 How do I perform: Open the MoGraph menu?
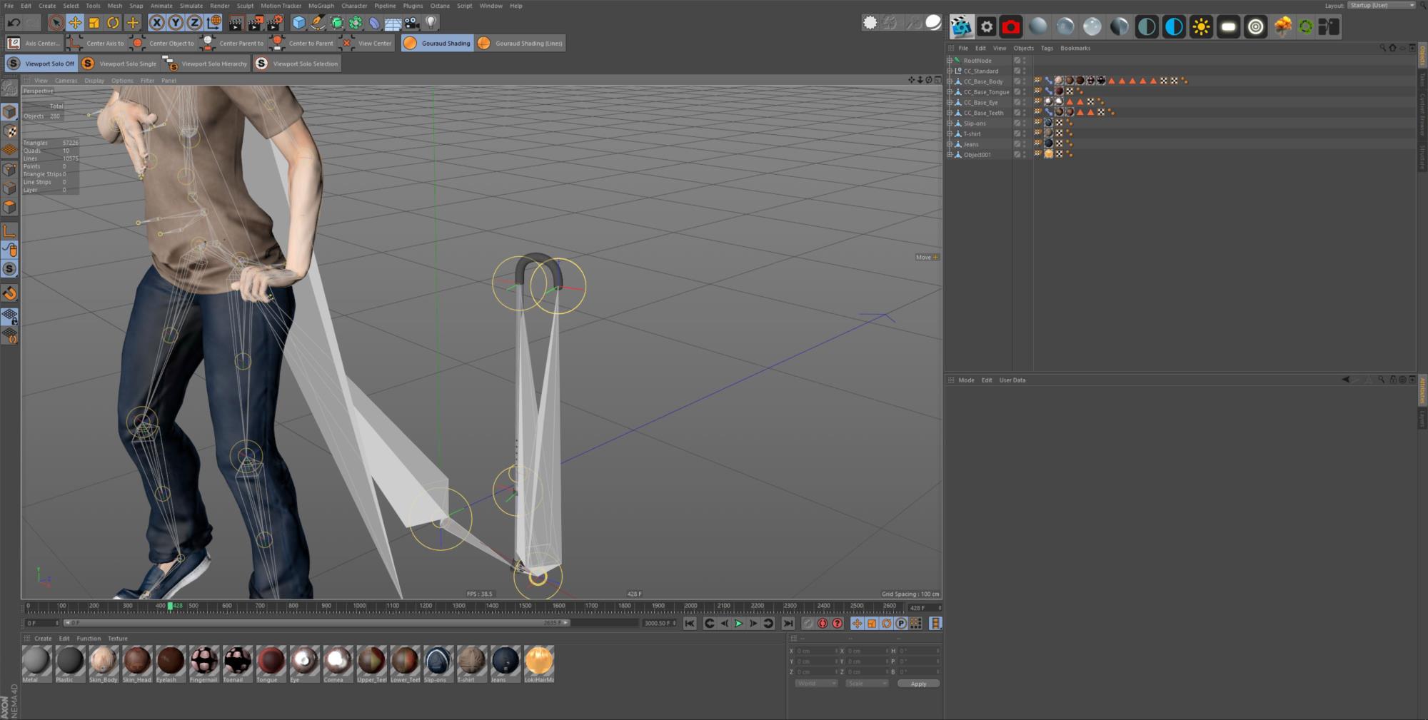tap(321, 6)
